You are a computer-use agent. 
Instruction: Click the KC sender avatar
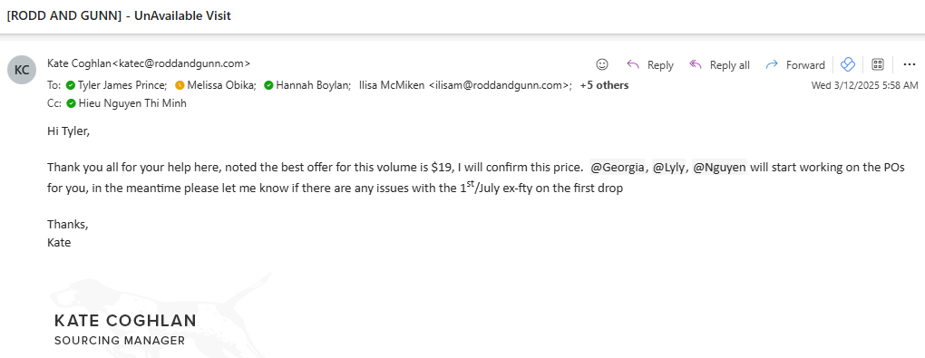pos(22,70)
